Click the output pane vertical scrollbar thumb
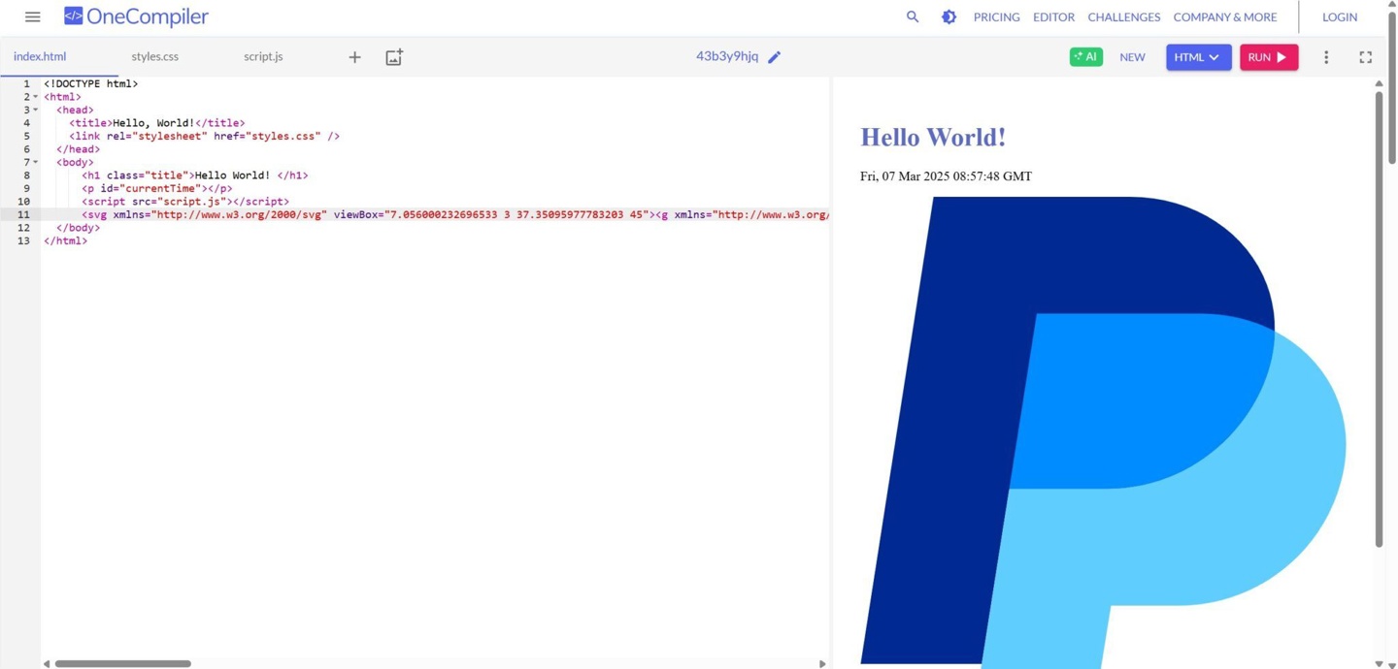The image size is (1398, 669). tap(1379, 320)
